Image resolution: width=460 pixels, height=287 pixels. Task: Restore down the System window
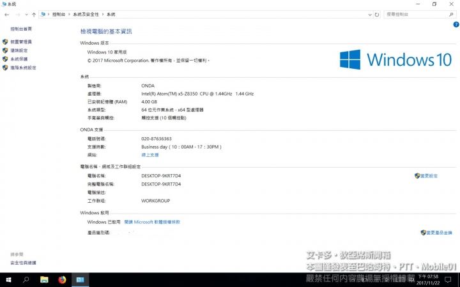[x=434, y=4]
